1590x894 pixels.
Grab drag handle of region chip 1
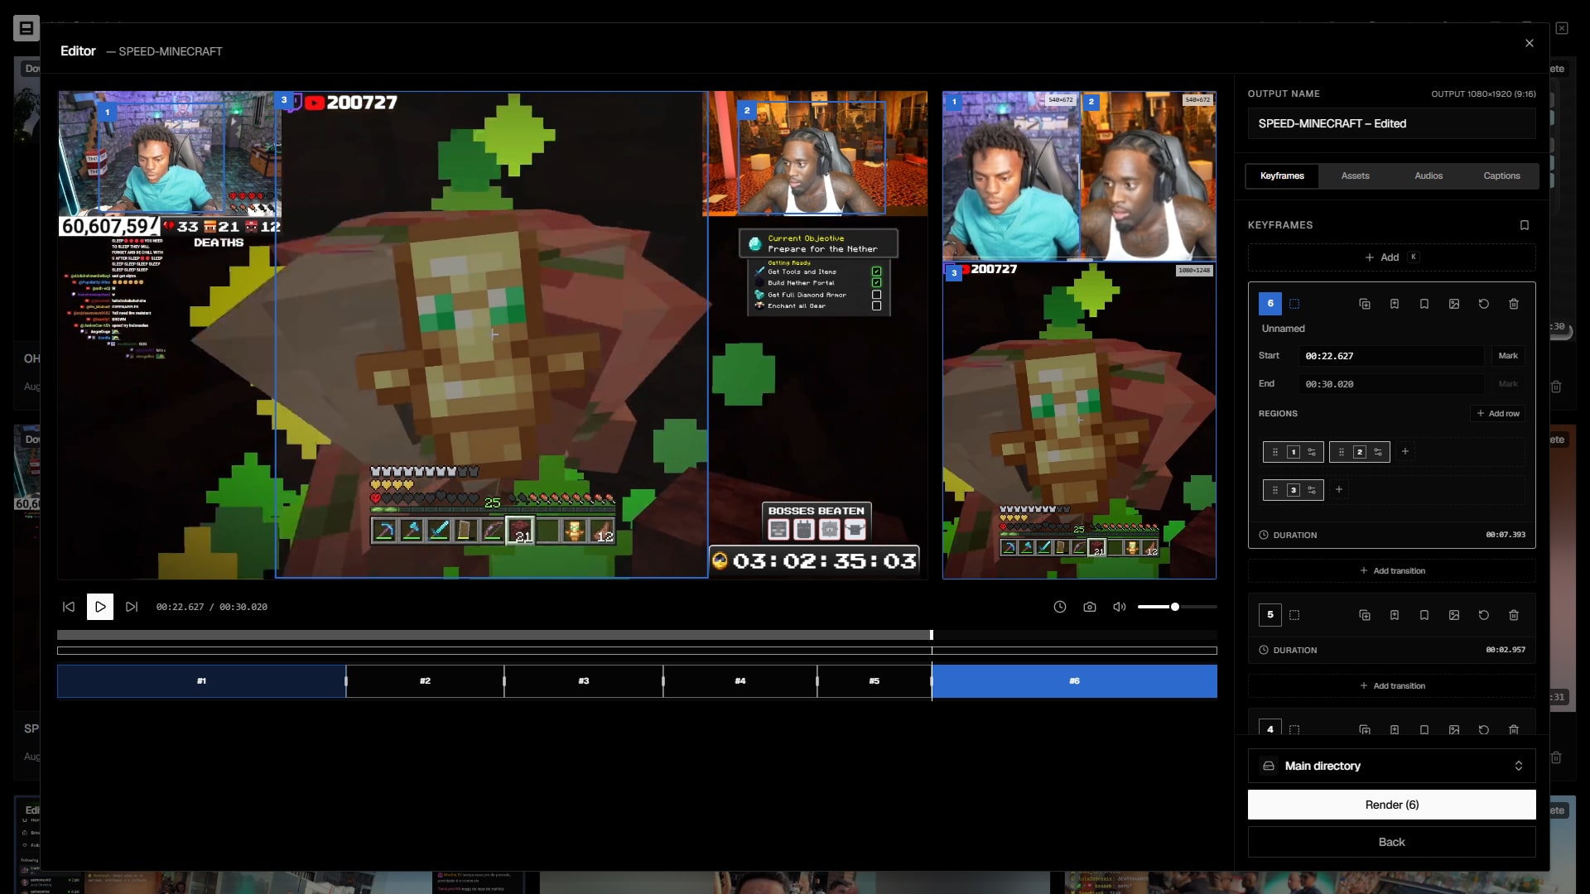1275,452
